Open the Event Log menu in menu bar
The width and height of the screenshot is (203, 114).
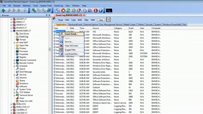tap(59, 6)
